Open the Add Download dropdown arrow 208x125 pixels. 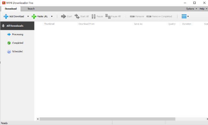28,16
